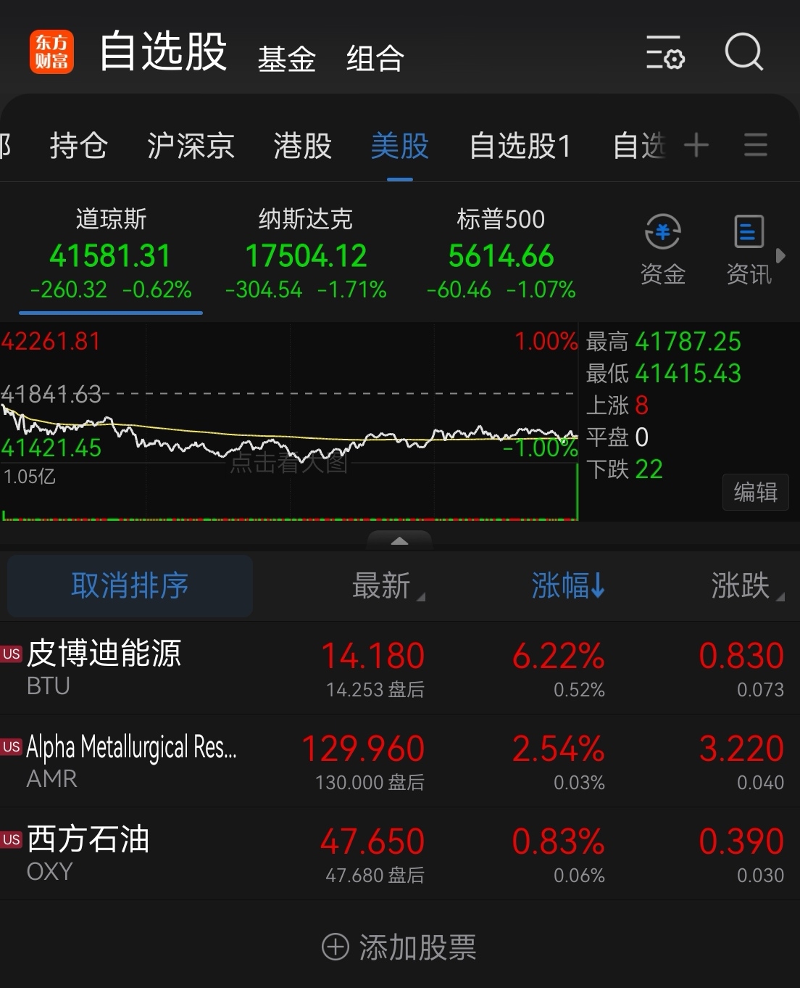800x988 pixels.
Task: Click the 最高 41787.25 value
Action: pyautogui.click(x=688, y=342)
